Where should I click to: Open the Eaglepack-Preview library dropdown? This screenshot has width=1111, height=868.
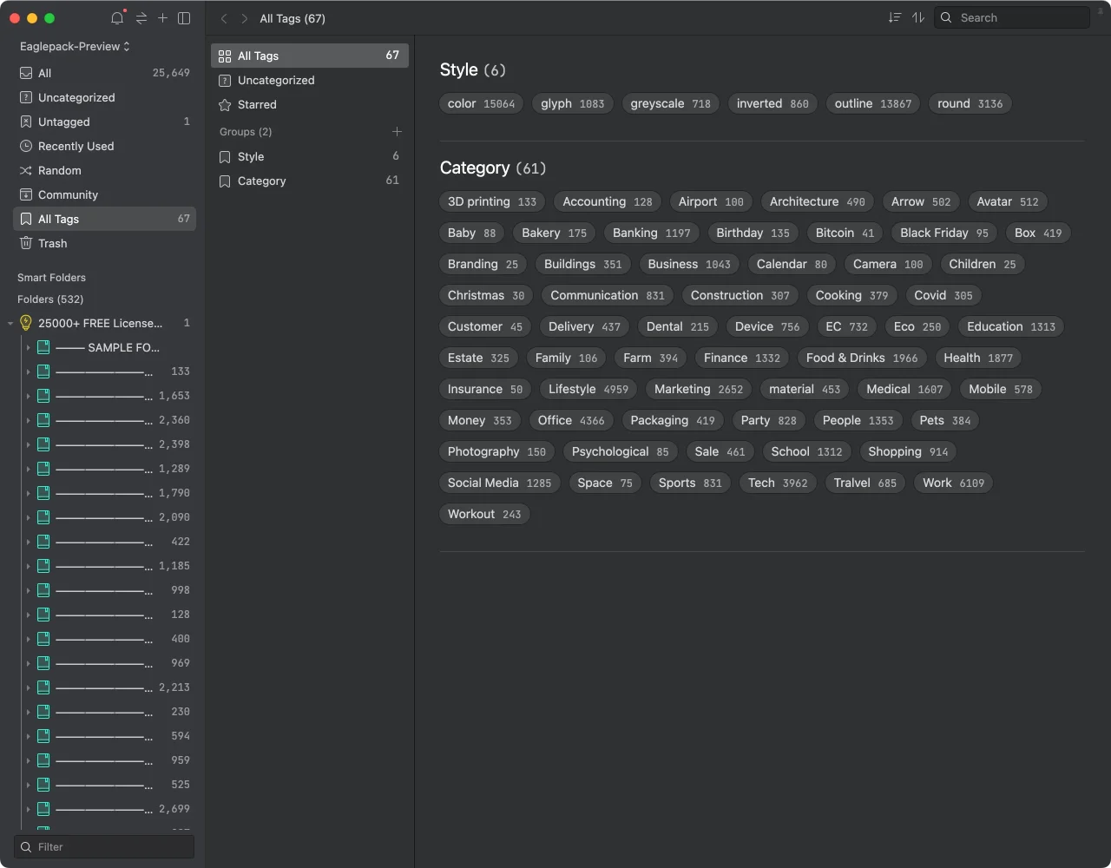pyautogui.click(x=75, y=46)
